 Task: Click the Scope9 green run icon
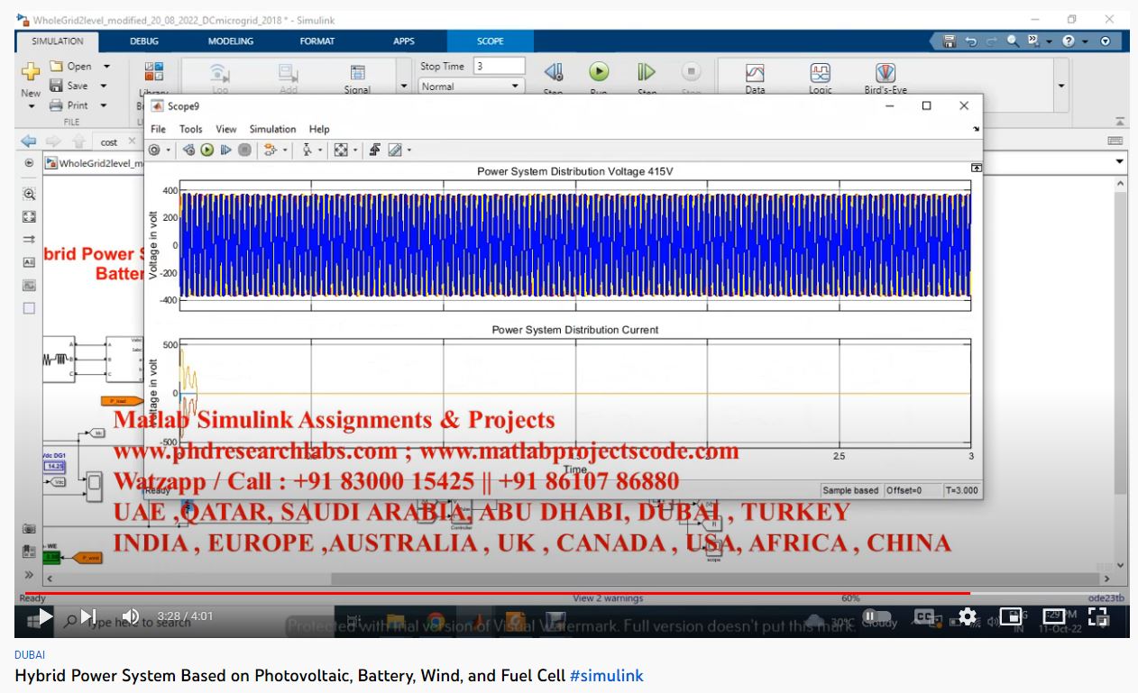207,150
